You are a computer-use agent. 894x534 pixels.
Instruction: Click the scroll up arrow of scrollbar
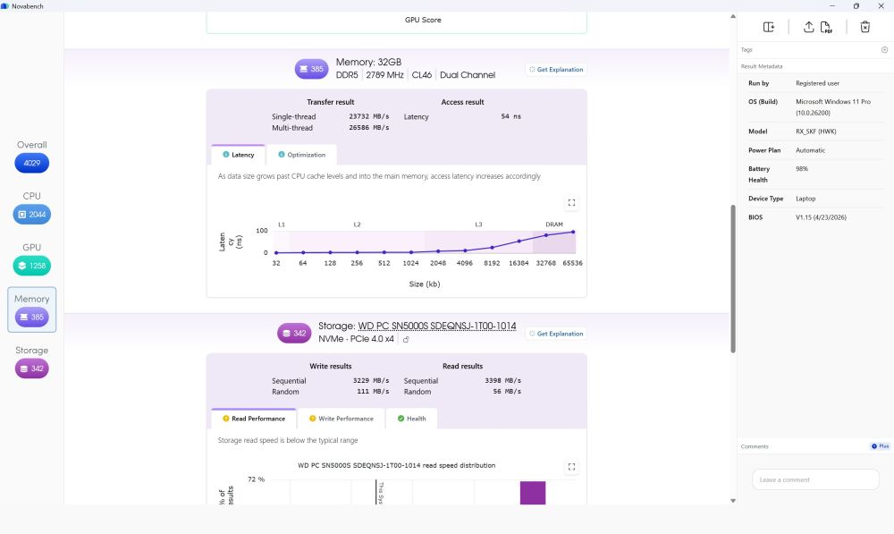click(x=733, y=16)
